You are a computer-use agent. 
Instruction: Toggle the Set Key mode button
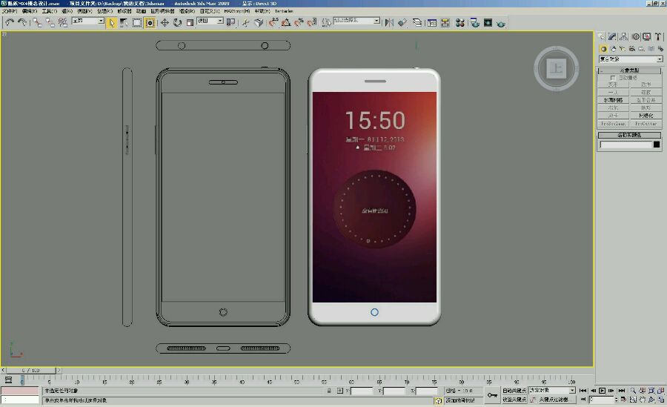[x=514, y=400]
